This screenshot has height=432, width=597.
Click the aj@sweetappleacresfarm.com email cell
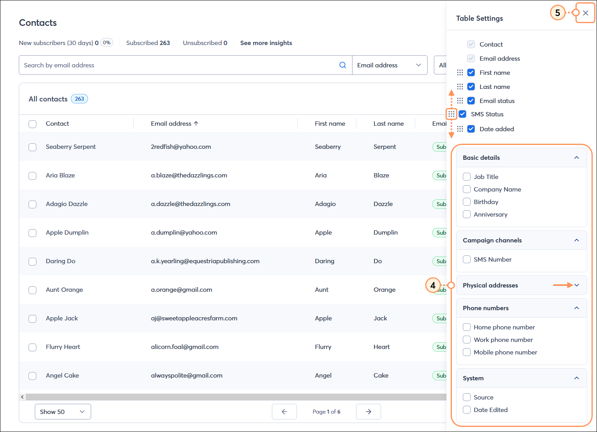coord(194,318)
